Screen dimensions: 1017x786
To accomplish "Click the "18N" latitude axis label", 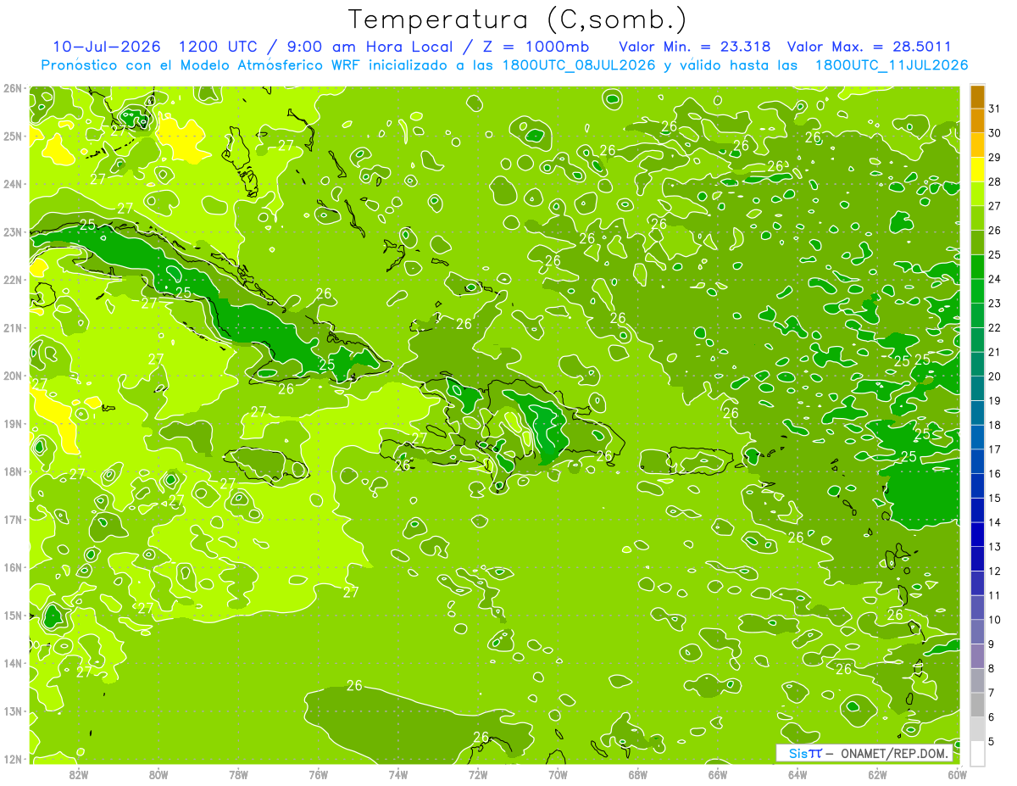I will click(13, 471).
